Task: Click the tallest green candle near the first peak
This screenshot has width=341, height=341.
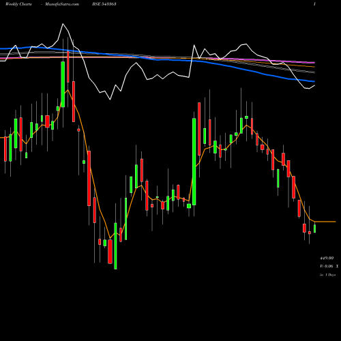Action: pos(63,84)
